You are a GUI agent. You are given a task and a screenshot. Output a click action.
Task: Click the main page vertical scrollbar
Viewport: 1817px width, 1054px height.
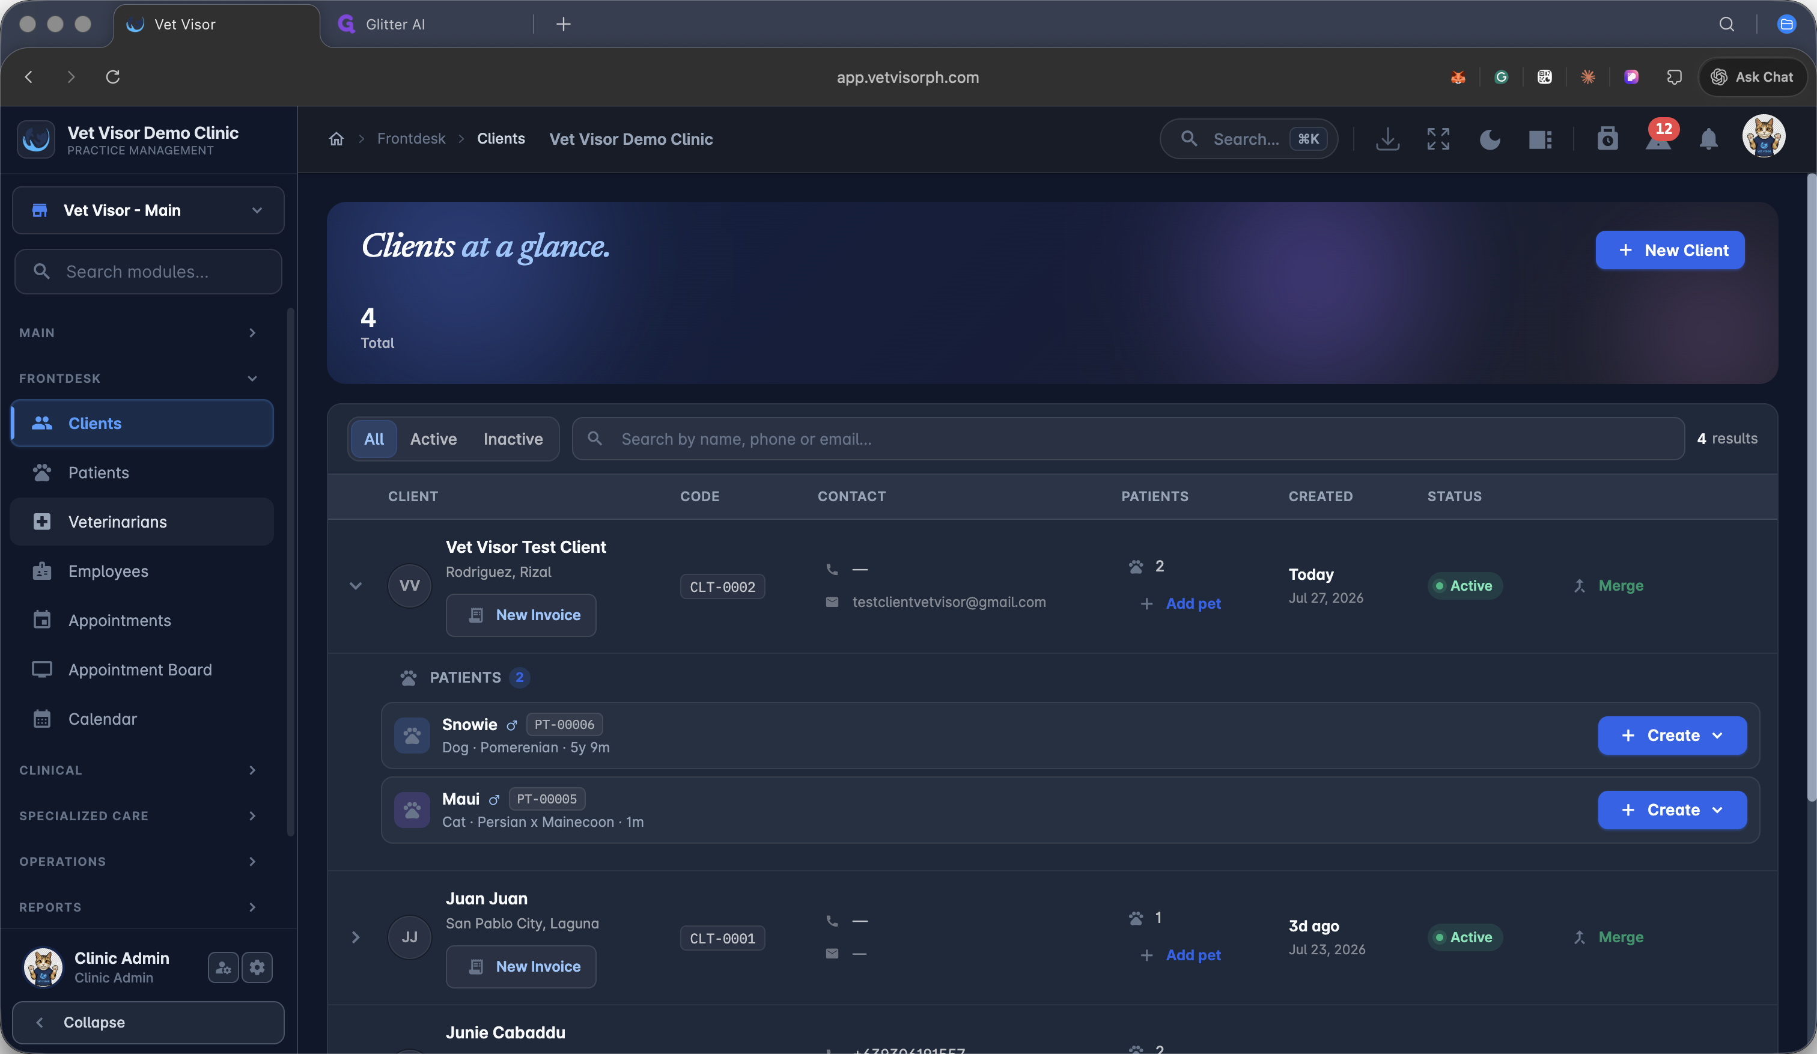[x=1811, y=488]
